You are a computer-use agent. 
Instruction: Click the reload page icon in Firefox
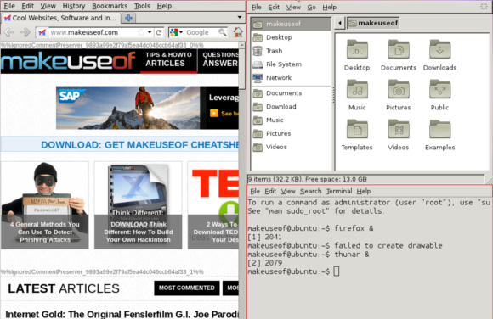159,32
